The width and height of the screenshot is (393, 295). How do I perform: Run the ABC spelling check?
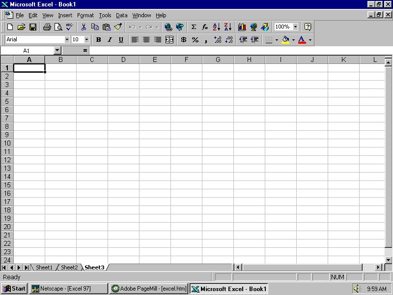pos(70,27)
